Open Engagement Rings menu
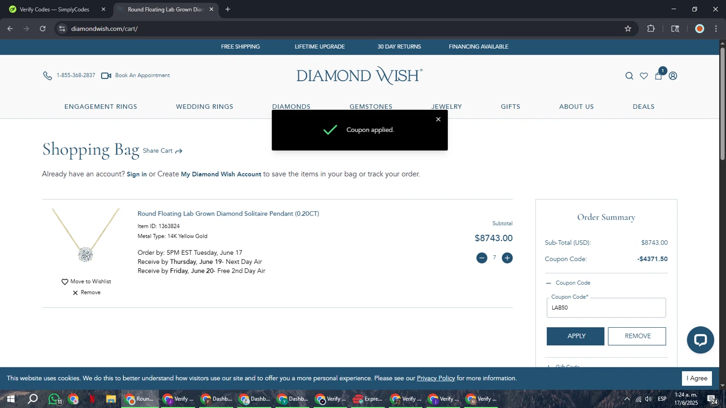 point(101,106)
